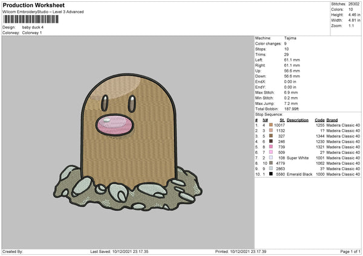
Task: Click the embroidered mole design preview
Action: coord(128,142)
